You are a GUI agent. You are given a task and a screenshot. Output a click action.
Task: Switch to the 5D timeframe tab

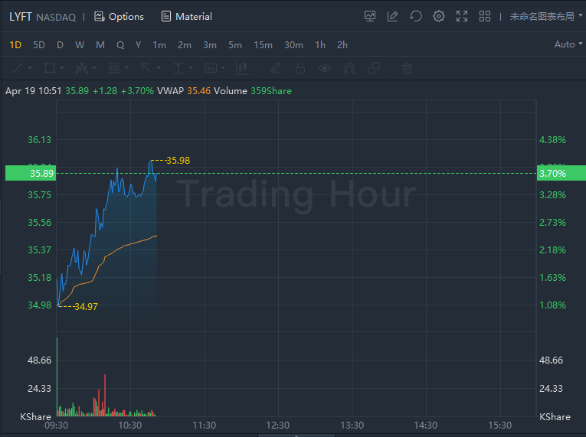click(x=39, y=45)
